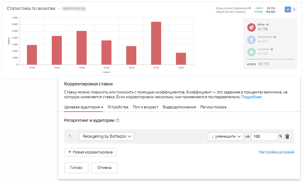Toggle the blue non-target traffic trash icon
The height and width of the screenshot is (183, 304).
tap(251, 40)
